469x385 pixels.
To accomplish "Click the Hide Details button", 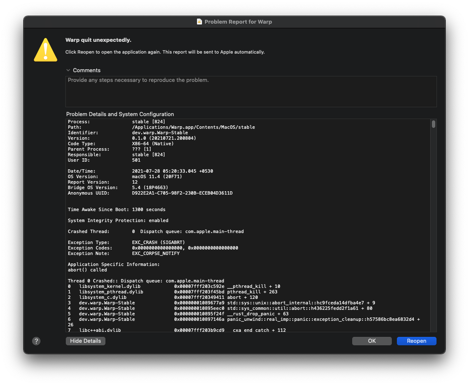I will 85,341.
